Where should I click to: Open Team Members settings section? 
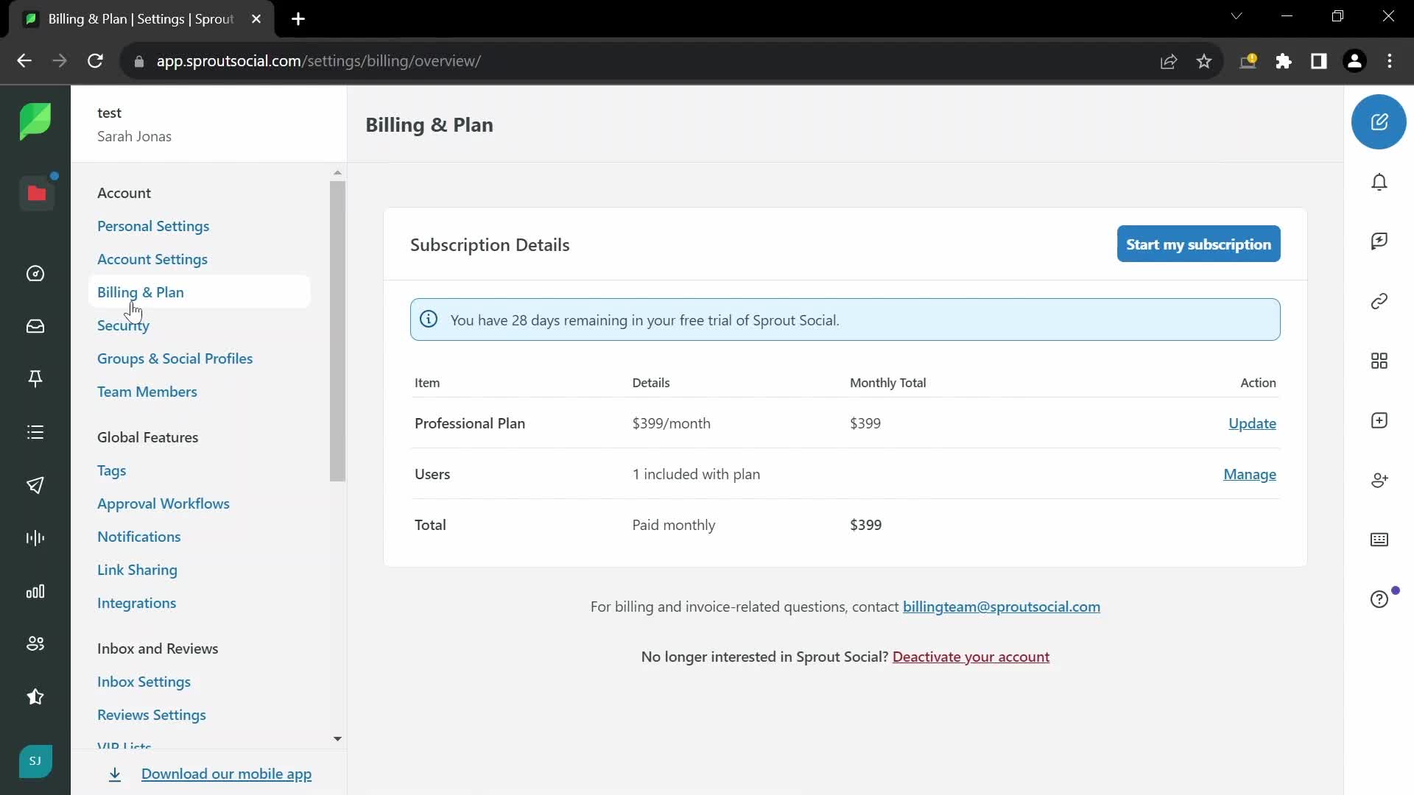pos(147,391)
